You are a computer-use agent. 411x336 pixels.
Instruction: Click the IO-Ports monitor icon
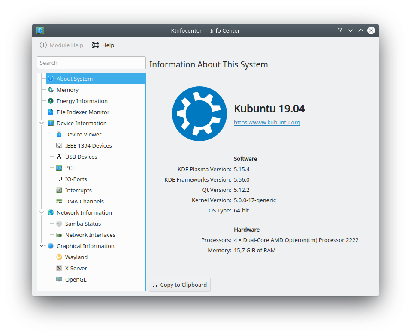[59, 179]
